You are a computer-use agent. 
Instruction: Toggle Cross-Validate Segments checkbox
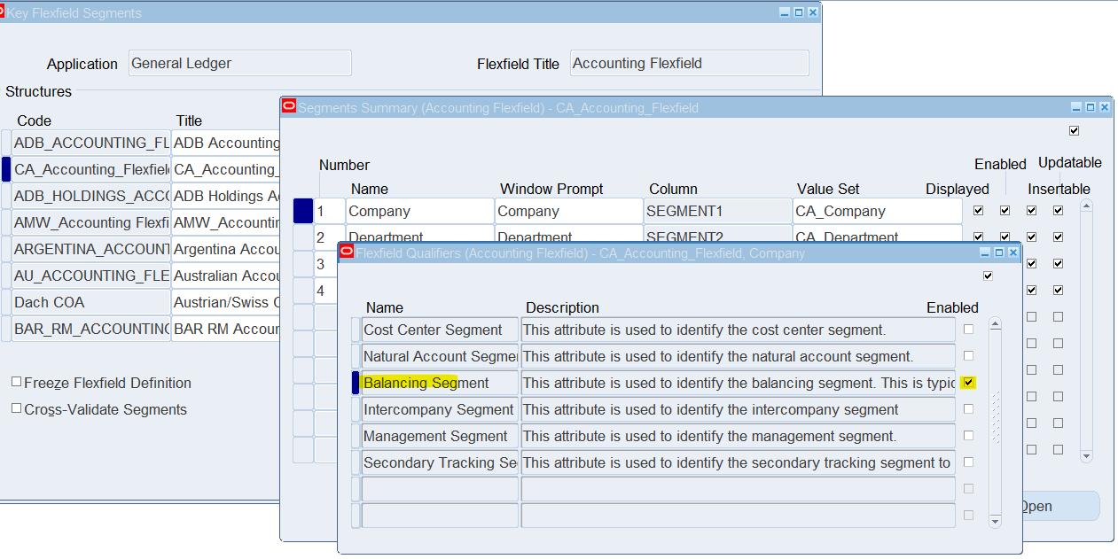tap(17, 408)
